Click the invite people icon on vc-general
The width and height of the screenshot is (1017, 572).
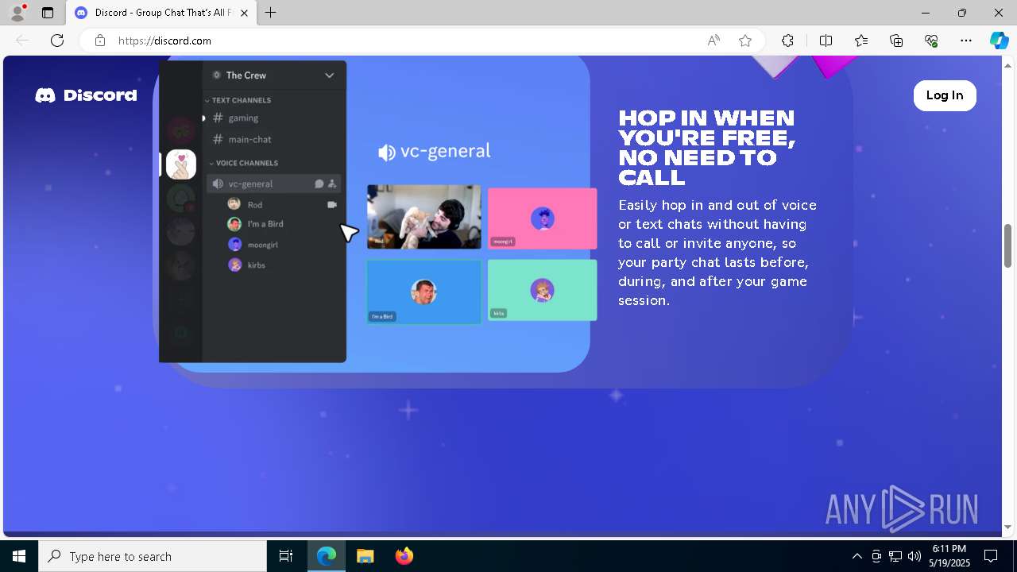pos(332,184)
